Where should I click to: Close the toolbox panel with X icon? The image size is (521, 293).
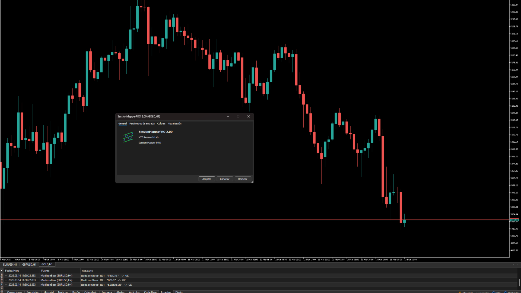coord(2,270)
